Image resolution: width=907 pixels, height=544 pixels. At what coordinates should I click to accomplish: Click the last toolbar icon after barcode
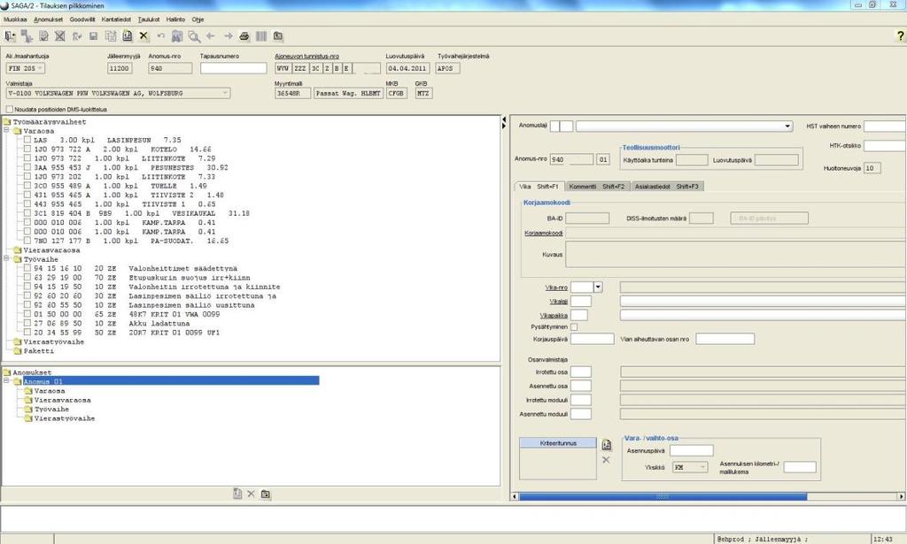(x=278, y=36)
